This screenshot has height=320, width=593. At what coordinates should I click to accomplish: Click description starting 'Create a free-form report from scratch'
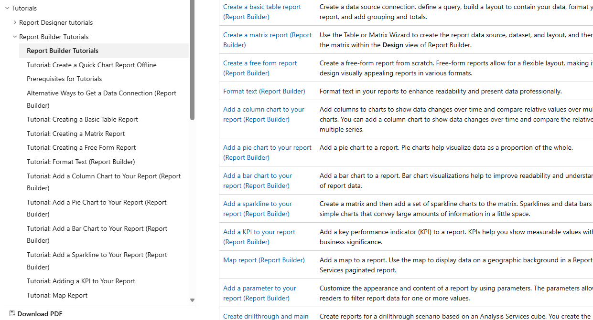456,68
